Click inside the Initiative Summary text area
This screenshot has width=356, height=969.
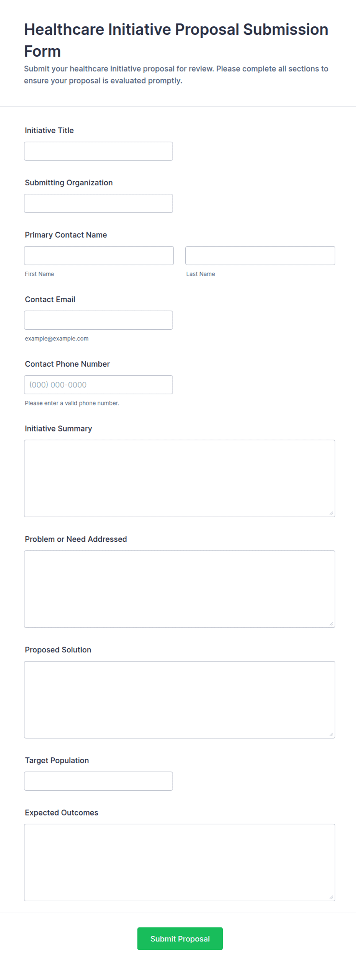(180, 479)
